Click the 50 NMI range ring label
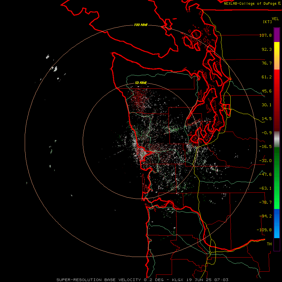Image resolution: width=282 pixels, height=282 pixels. point(141,83)
